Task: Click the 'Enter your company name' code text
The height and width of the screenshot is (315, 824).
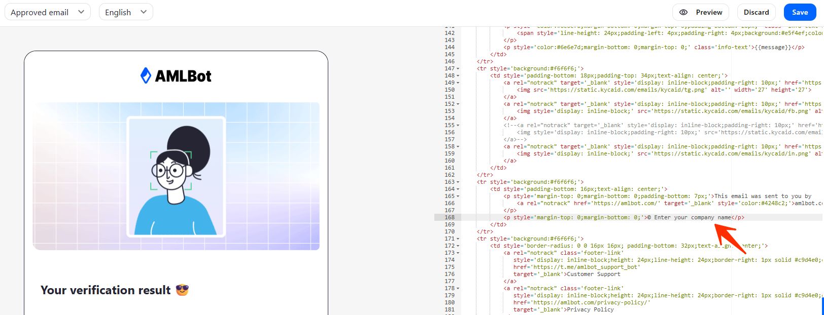Action: click(x=692, y=217)
